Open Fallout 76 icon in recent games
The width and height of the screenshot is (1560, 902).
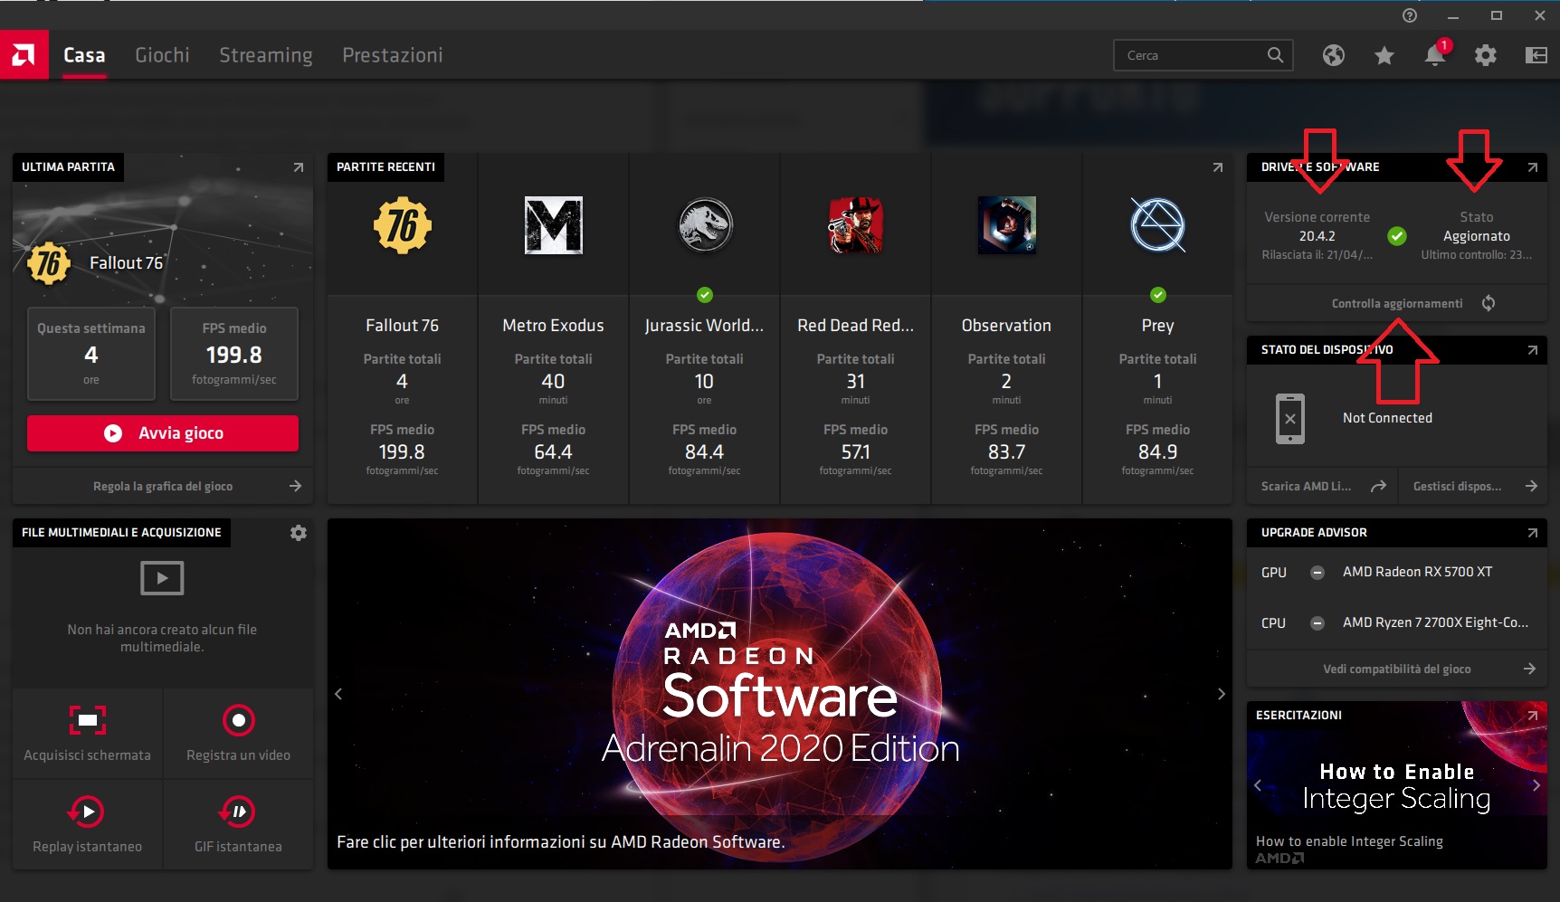(x=402, y=225)
